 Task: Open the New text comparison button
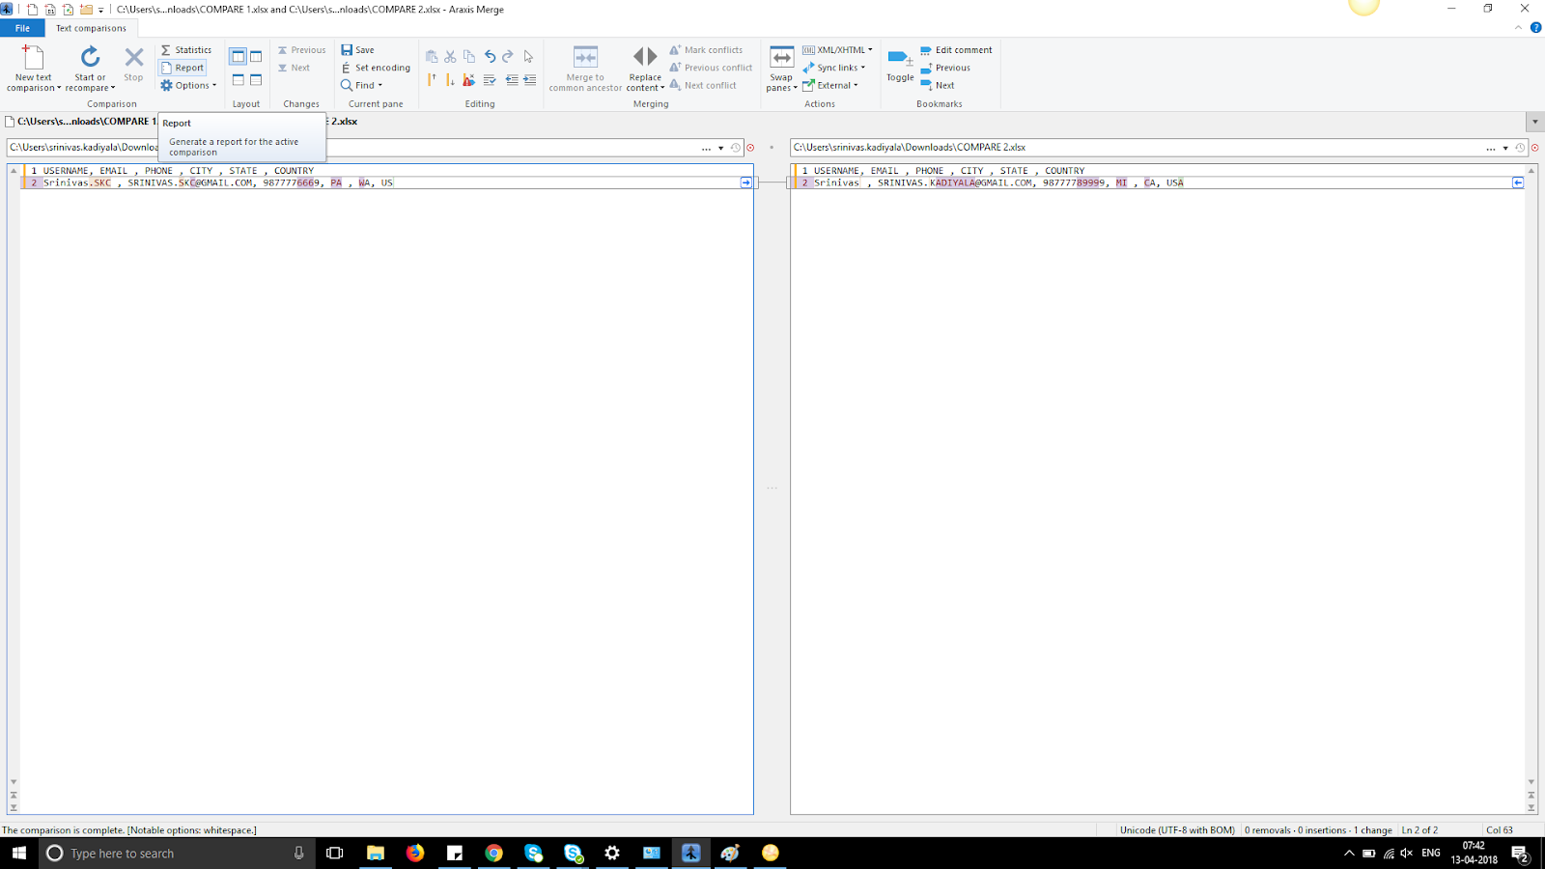coord(34,69)
